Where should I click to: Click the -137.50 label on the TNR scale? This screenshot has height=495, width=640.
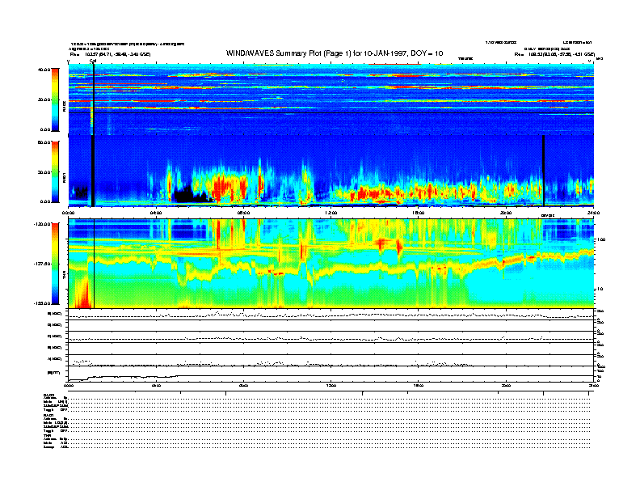coord(42,264)
